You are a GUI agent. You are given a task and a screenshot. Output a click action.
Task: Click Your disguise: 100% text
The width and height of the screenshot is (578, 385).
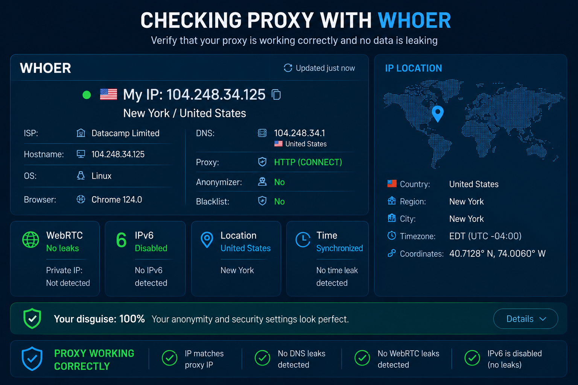coord(99,319)
